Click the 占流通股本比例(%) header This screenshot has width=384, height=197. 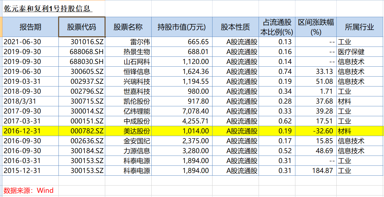coord(277,27)
